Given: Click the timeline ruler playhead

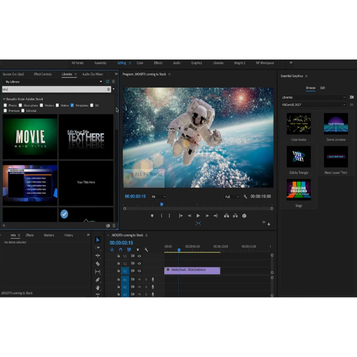Looking at the screenshot, I should coord(179,250).
